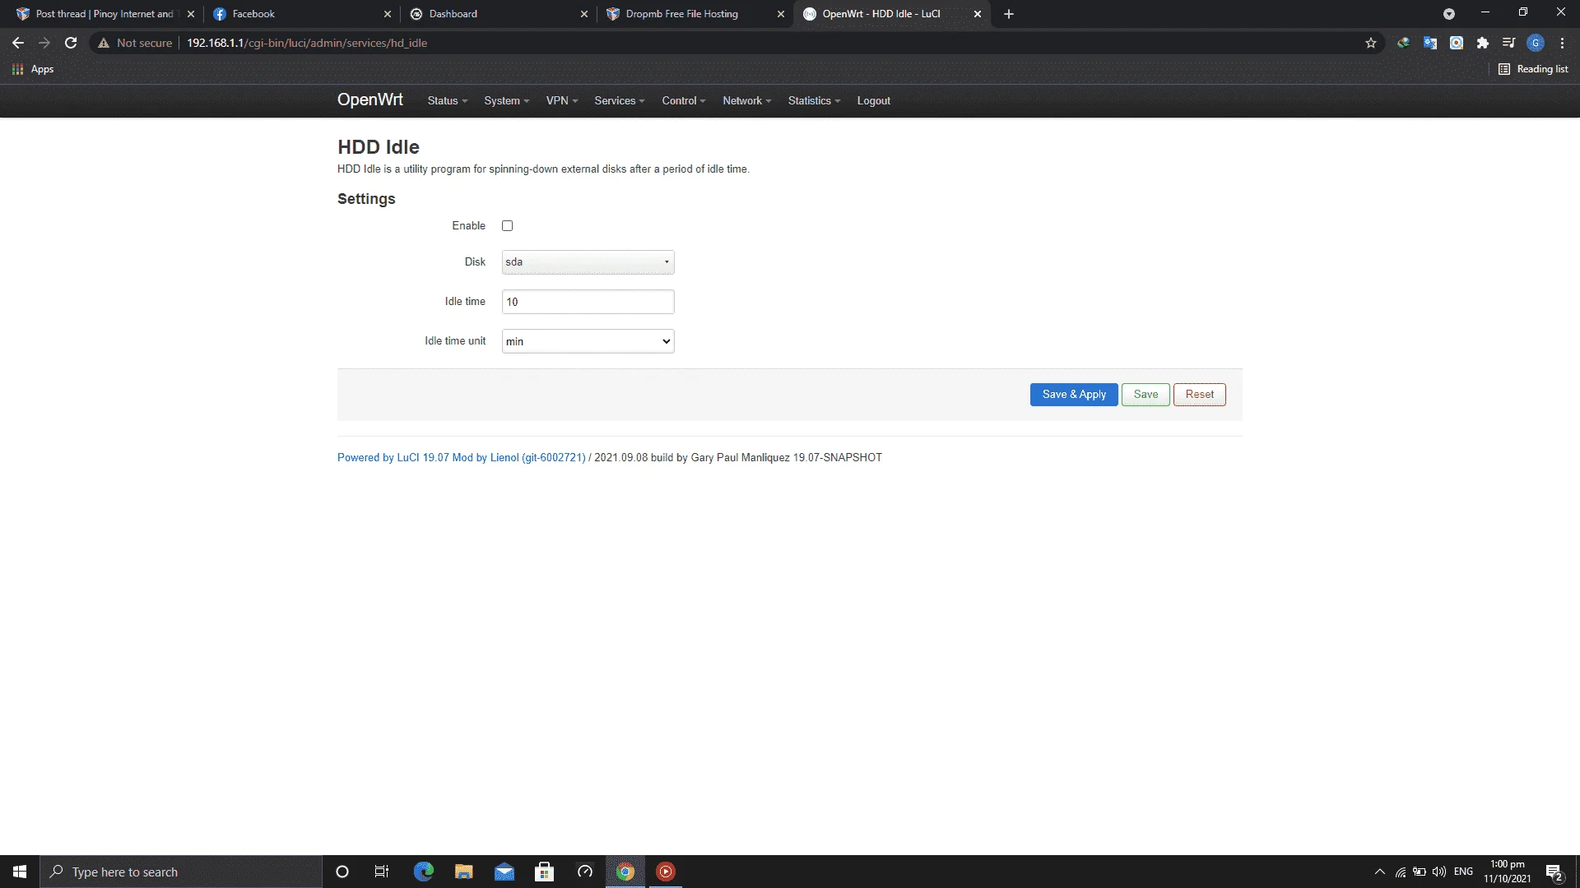Open the network tray icon

[x=1401, y=872]
